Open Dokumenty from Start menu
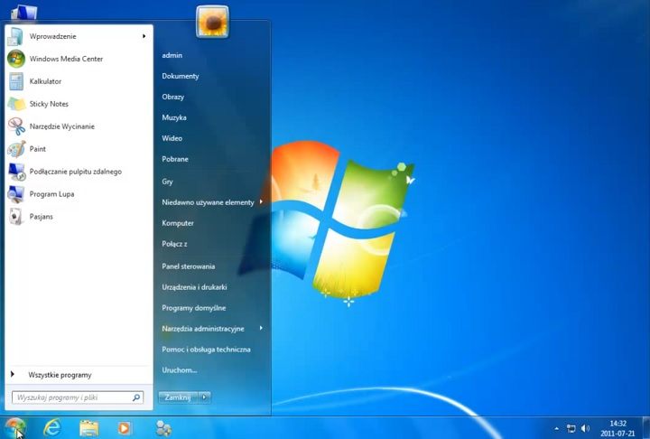Screen dimensions: 650x439 click(x=181, y=76)
